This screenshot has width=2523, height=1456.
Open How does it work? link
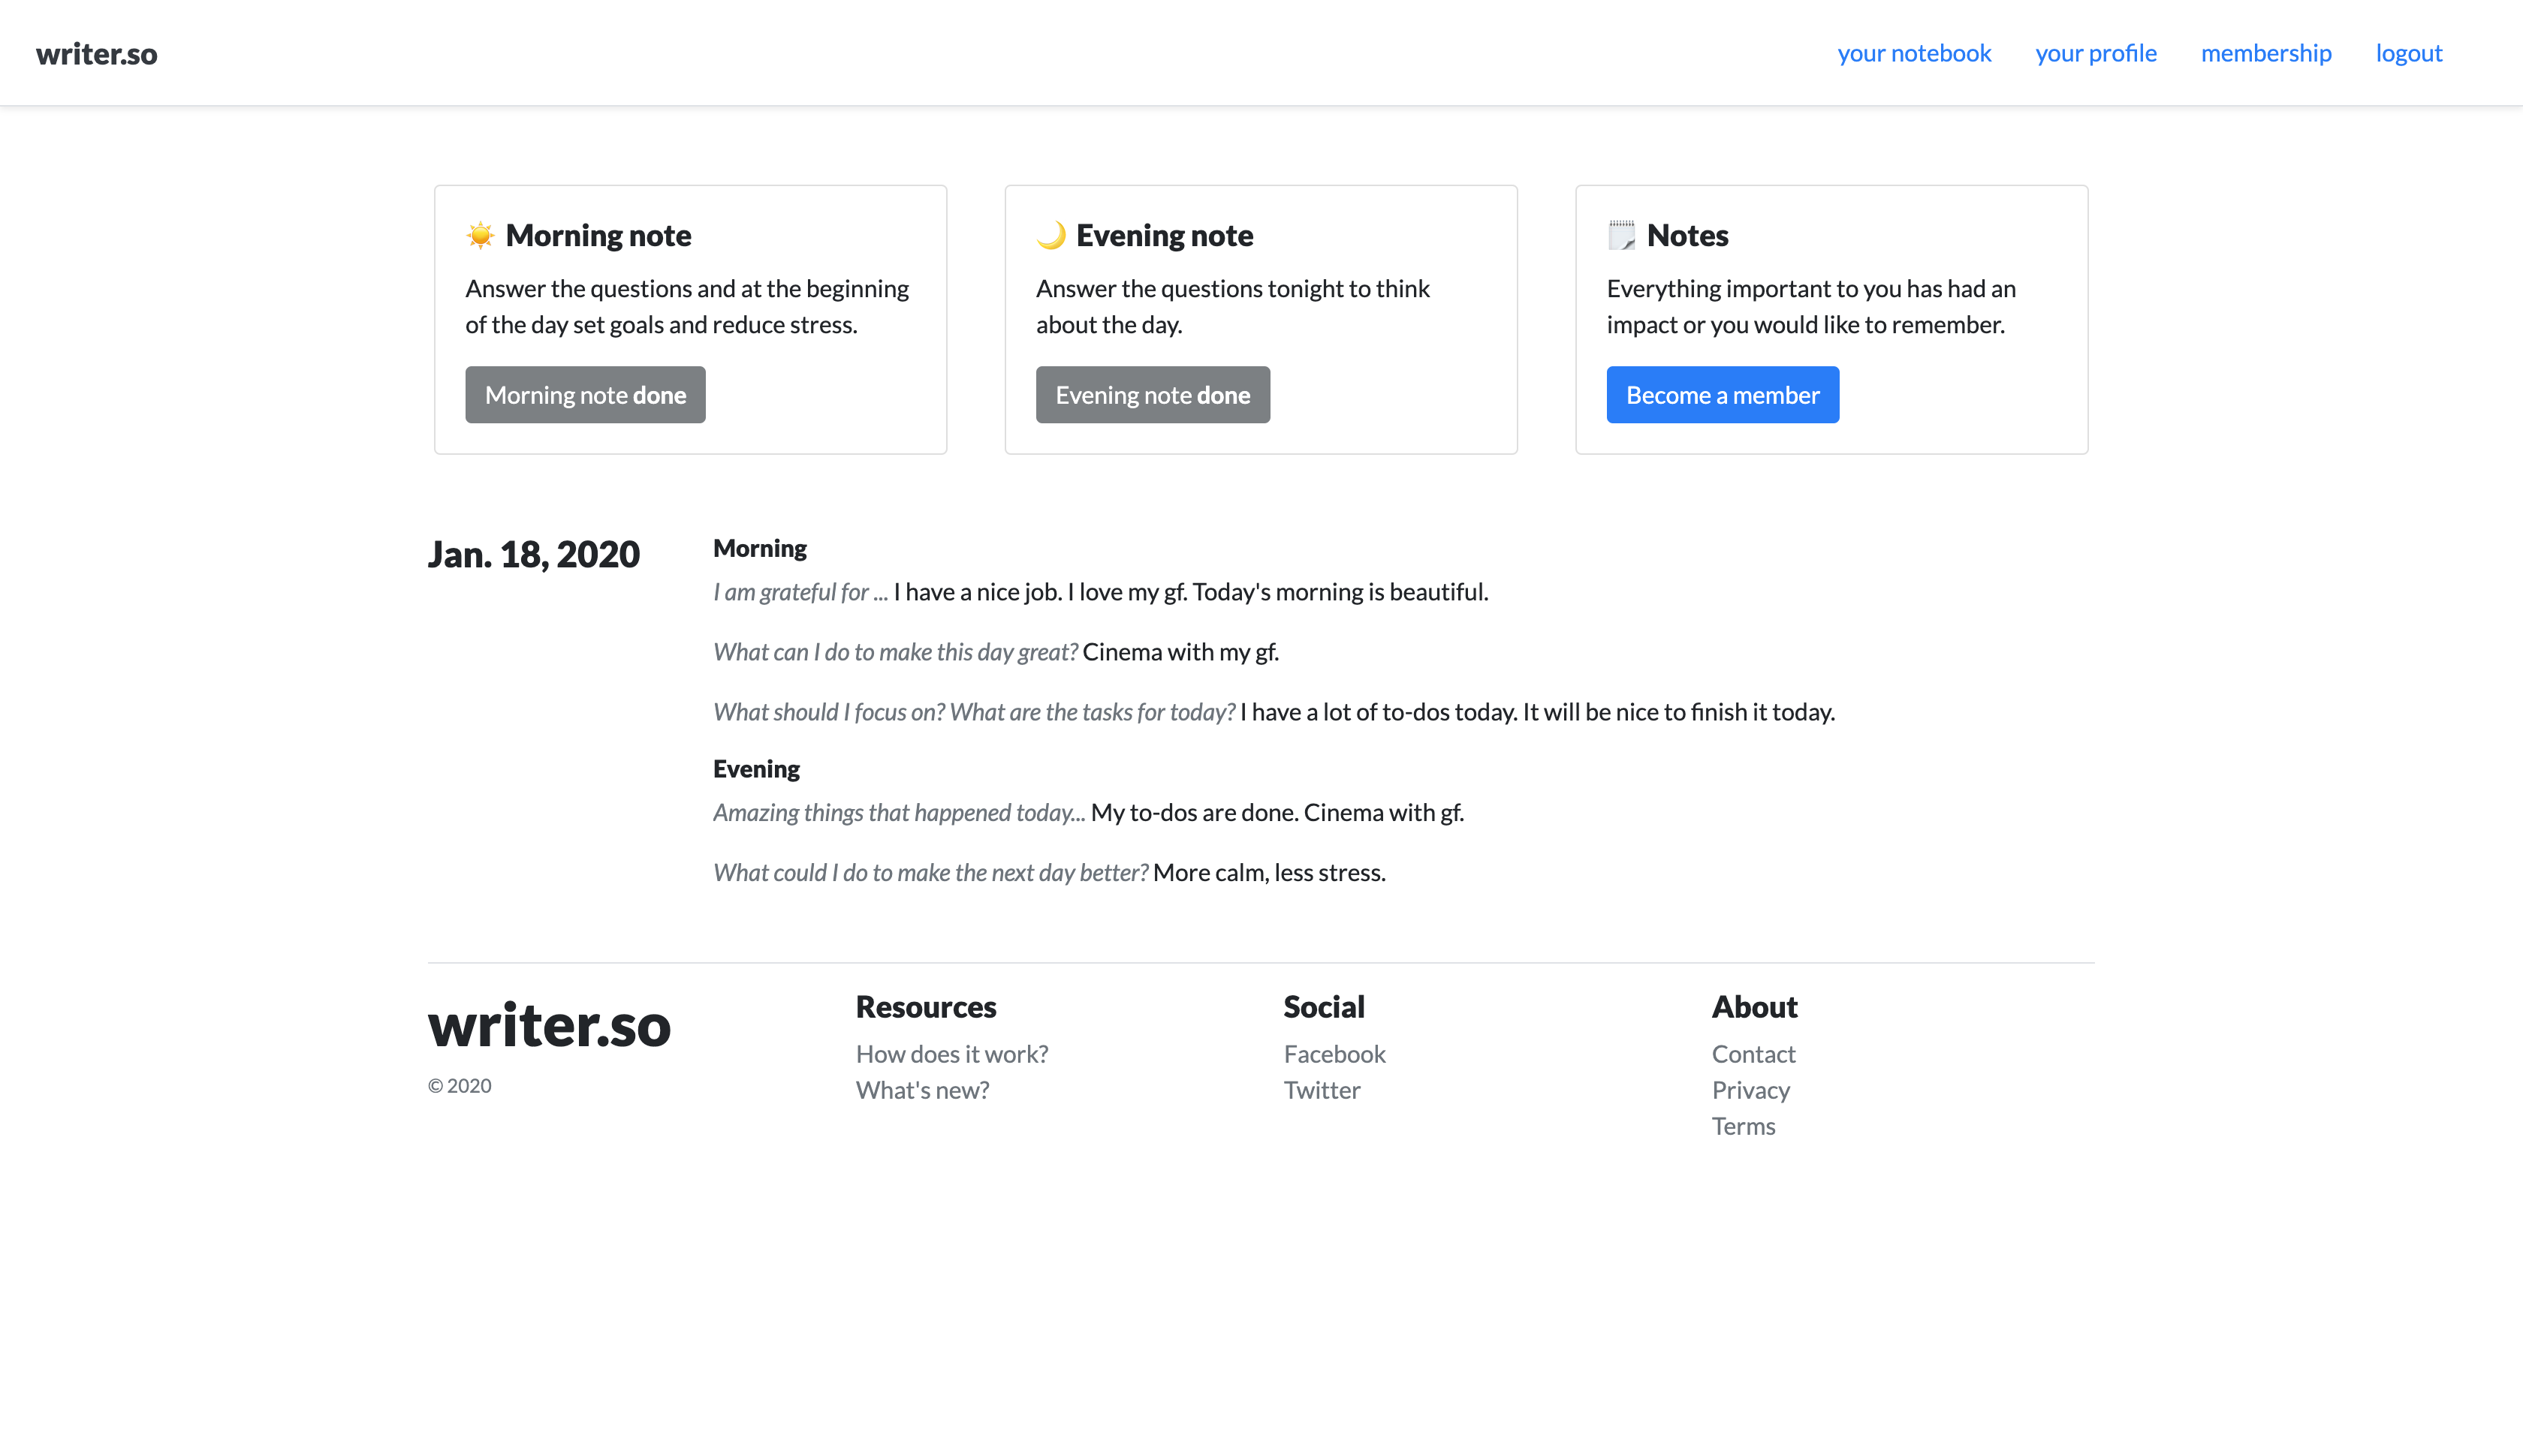click(x=951, y=1054)
